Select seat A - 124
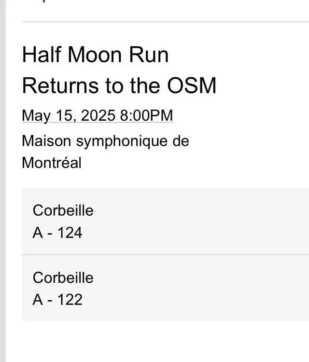The height and width of the screenshot is (362, 309). point(57,233)
